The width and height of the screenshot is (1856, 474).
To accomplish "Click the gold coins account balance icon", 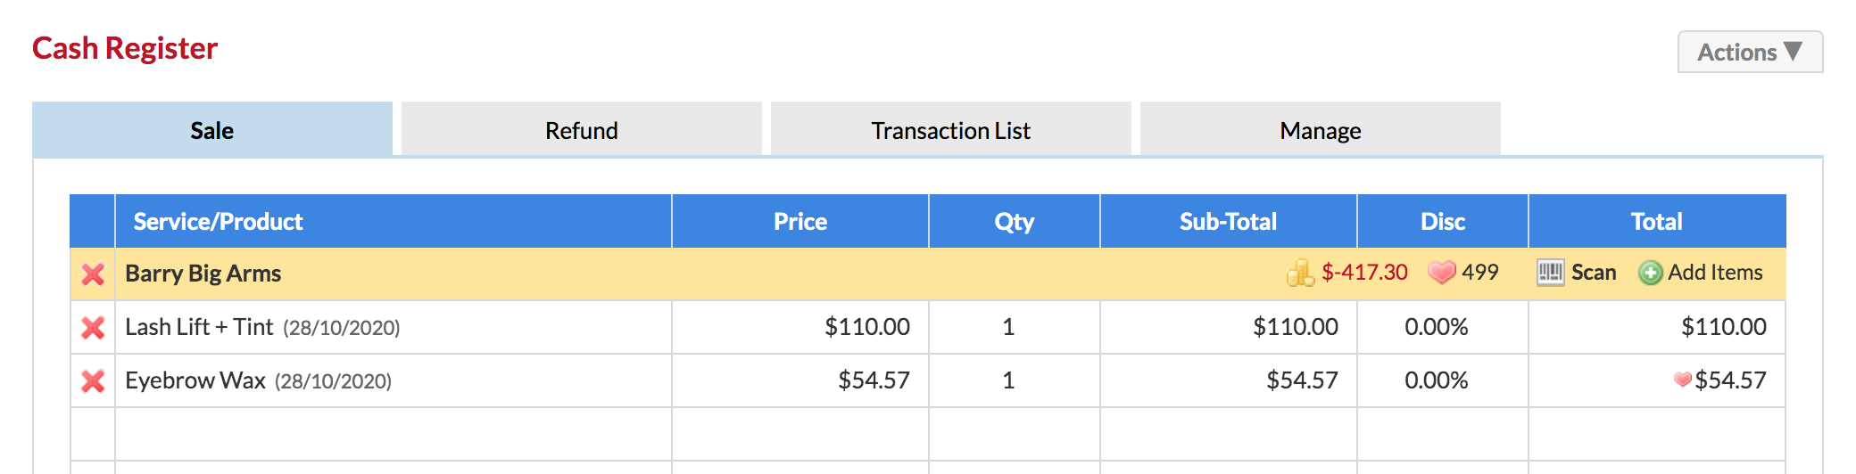I will [x=1300, y=273].
